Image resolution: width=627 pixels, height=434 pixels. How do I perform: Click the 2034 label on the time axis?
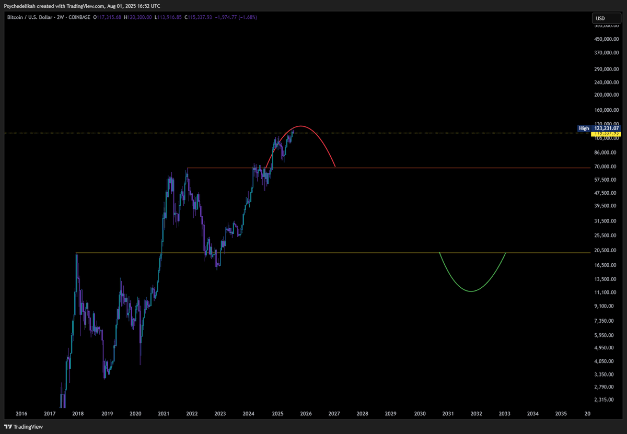point(532,414)
